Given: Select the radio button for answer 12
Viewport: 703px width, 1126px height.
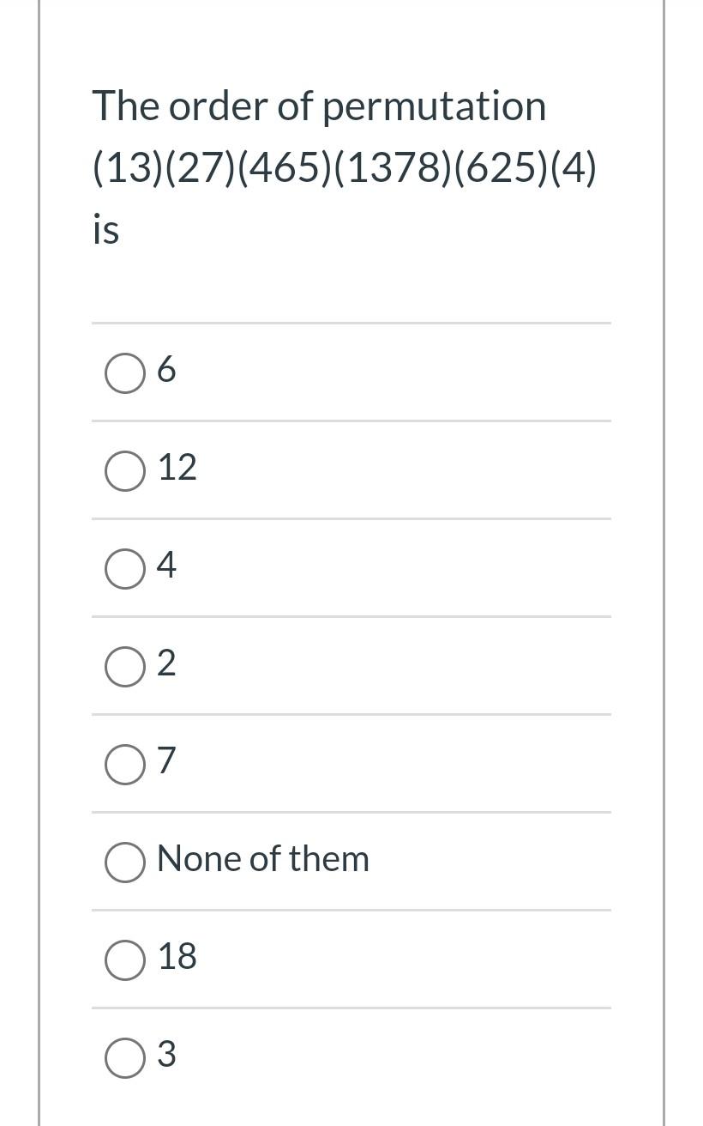Looking at the screenshot, I should coord(124,471).
